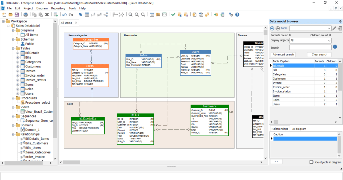
Task: Select the Relationships tab
Action: 280,129
